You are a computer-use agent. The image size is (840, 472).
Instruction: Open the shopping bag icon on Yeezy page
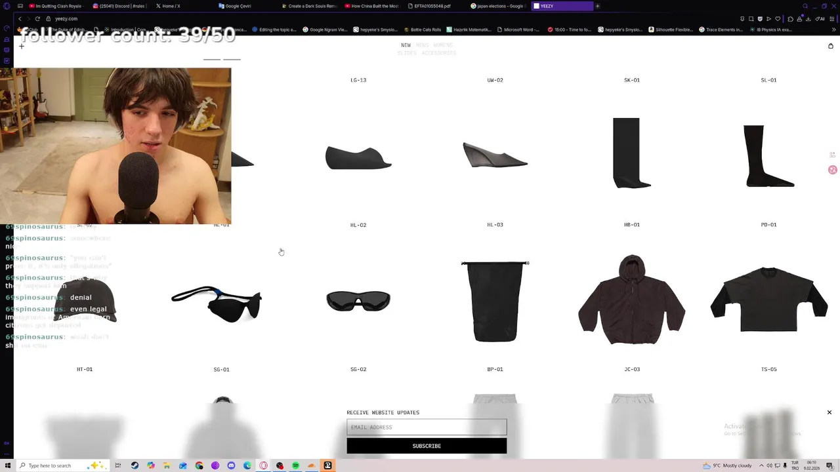click(x=830, y=46)
